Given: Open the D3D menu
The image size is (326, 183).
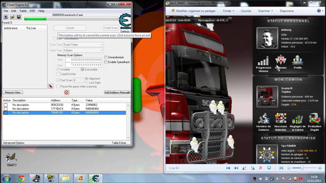Looking at the screenshot, I should click(x=32, y=11).
